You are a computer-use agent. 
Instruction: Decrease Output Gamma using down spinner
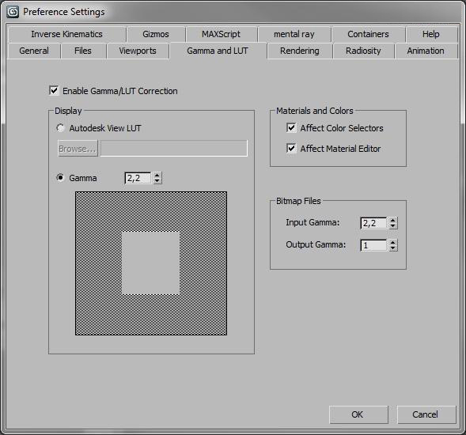pos(393,248)
